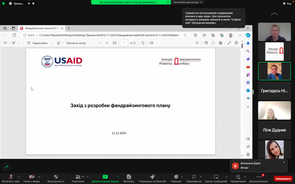295x184 pixels.
Task: Open Помощник на базе ИИ
Action: click(x=152, y=178)
